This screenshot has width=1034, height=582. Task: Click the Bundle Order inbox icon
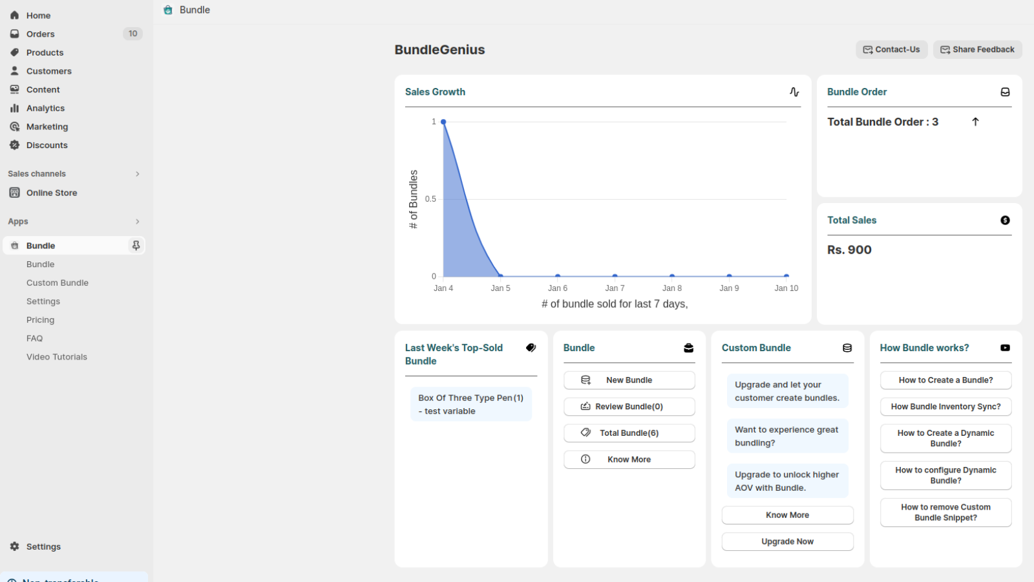[1006, 92]
